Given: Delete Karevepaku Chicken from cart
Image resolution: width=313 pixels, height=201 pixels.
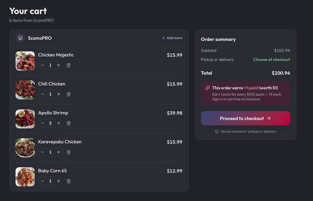Looking at the screenshot, I should [69, 152].
